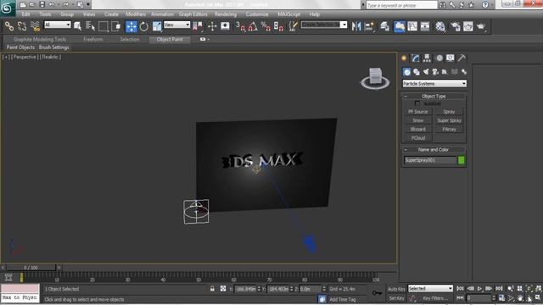Toggle the Graphite Modeling Tools ribbon icon

pos(400,26)
